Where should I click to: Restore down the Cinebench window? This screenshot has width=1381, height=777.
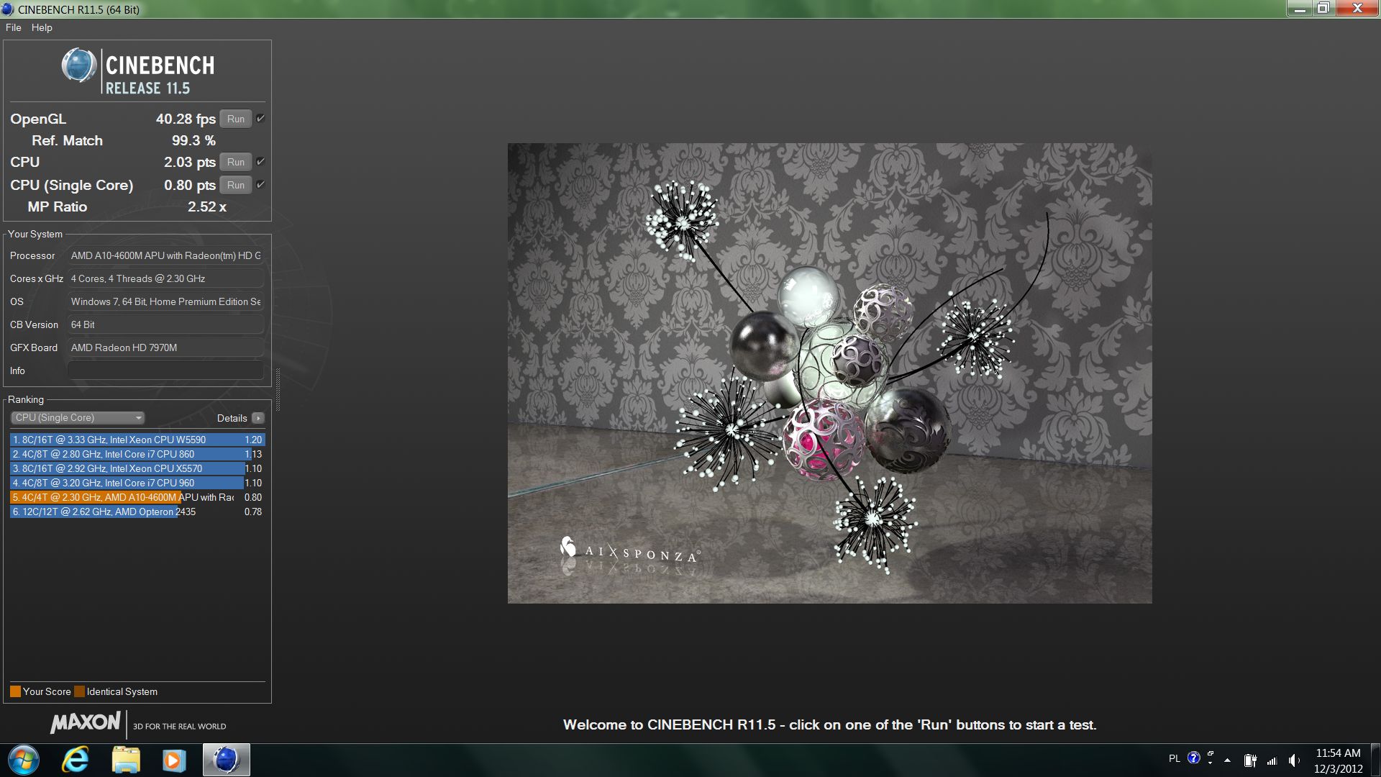pos(1323,9)
